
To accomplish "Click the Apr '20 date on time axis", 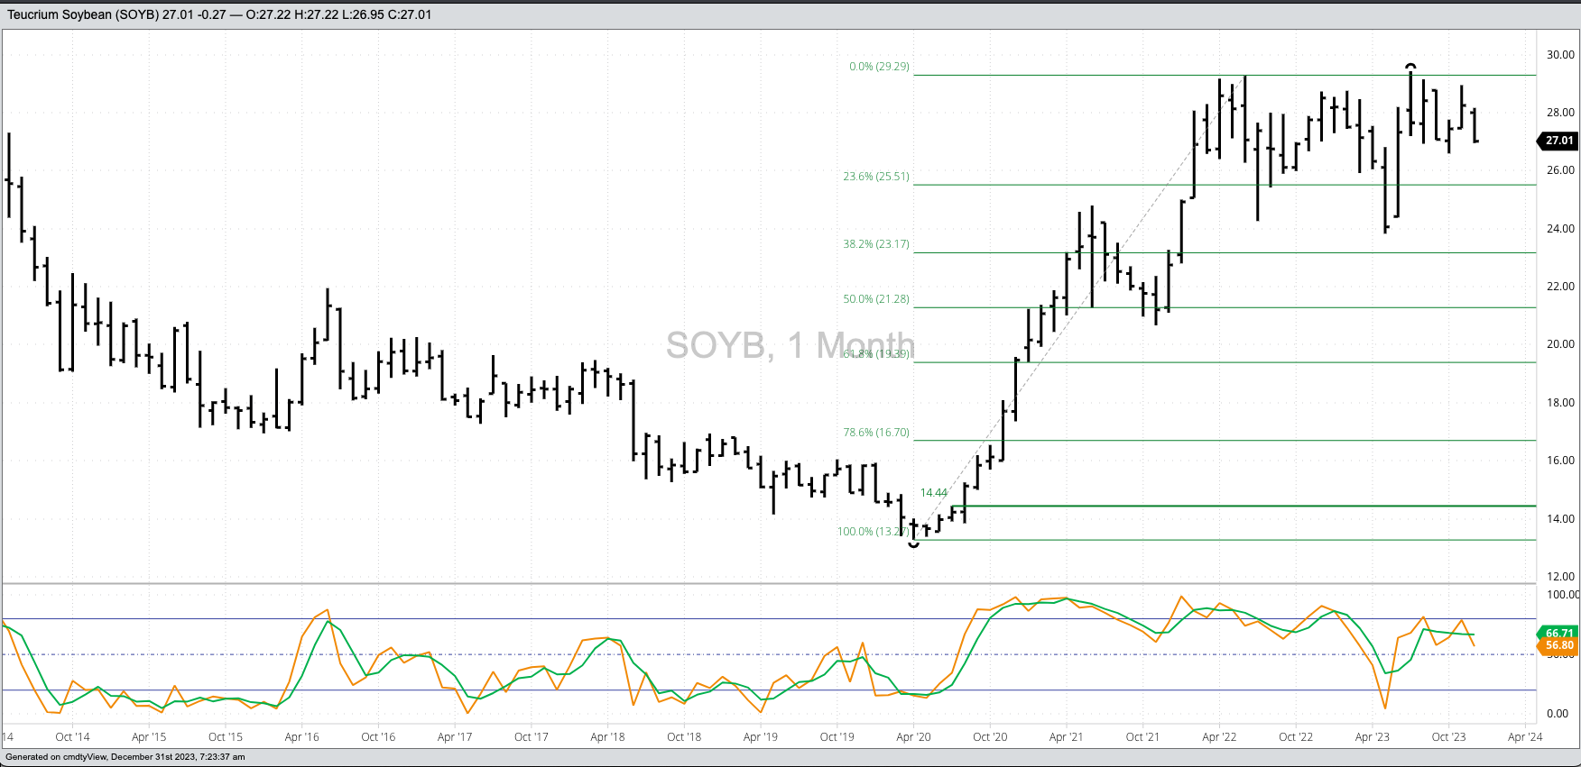I will (913, 737).
